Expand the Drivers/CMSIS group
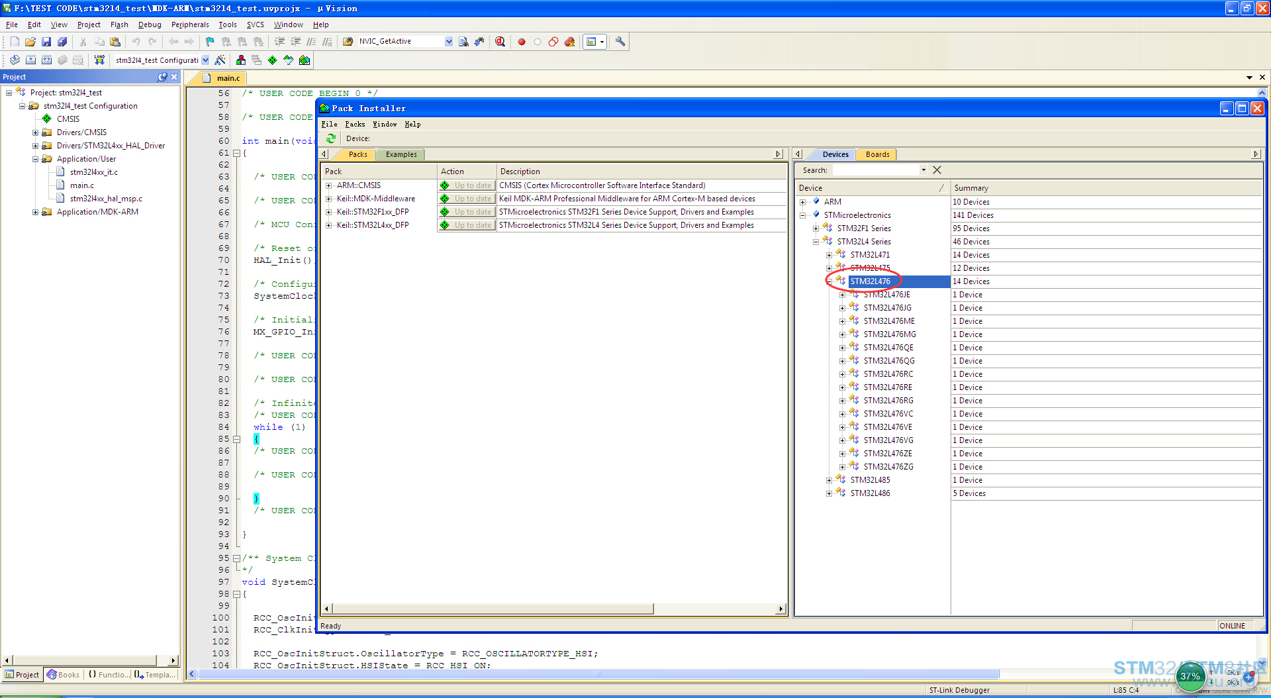The width and height of the screenshot is (1271, 698). 35,132
